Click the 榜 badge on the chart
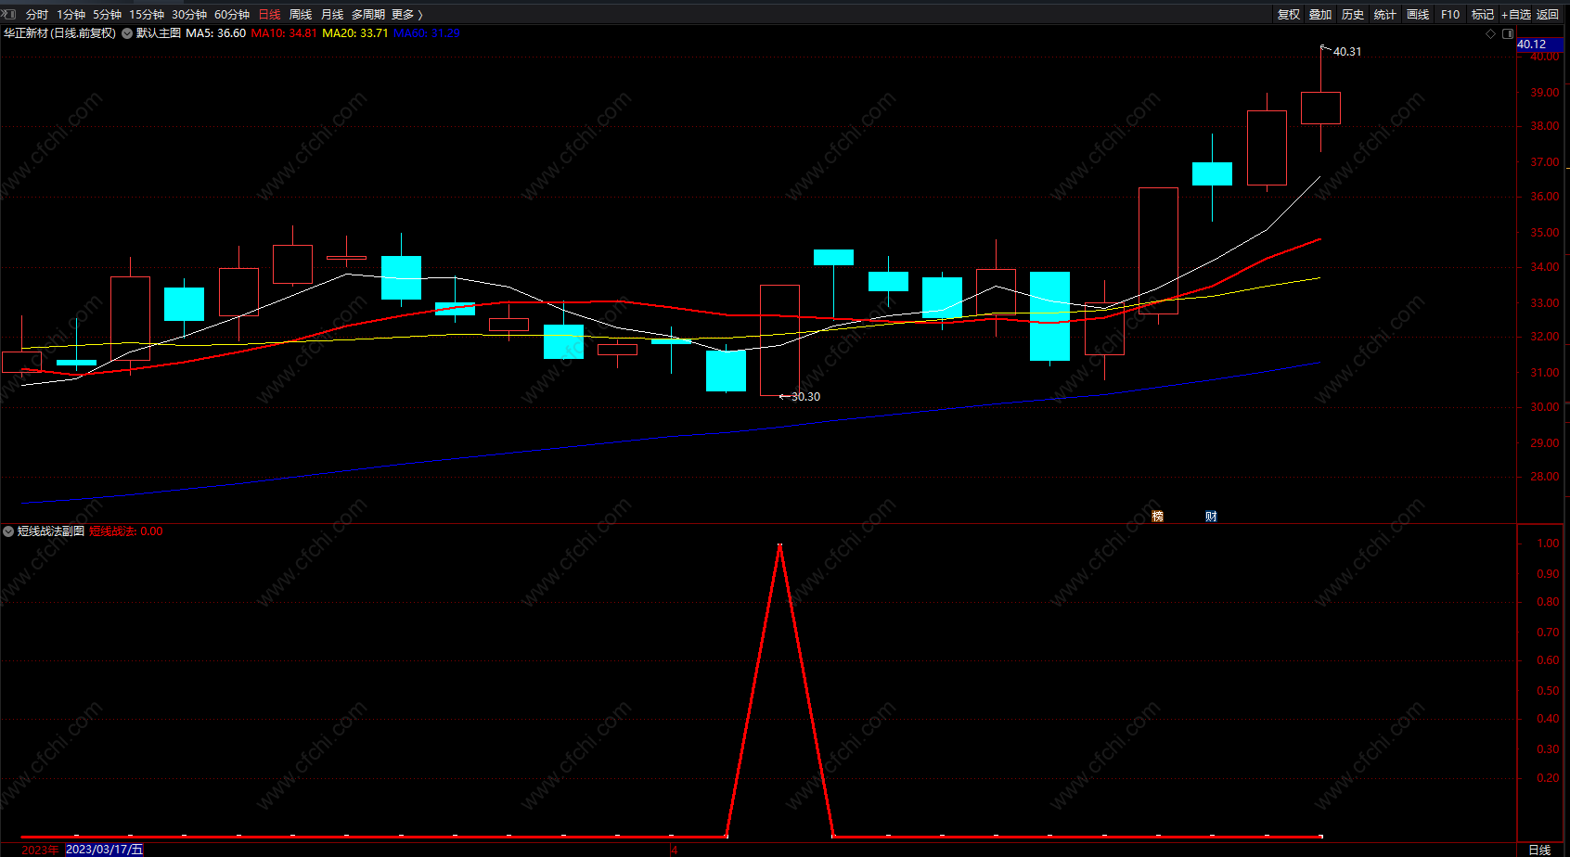 1157,517
